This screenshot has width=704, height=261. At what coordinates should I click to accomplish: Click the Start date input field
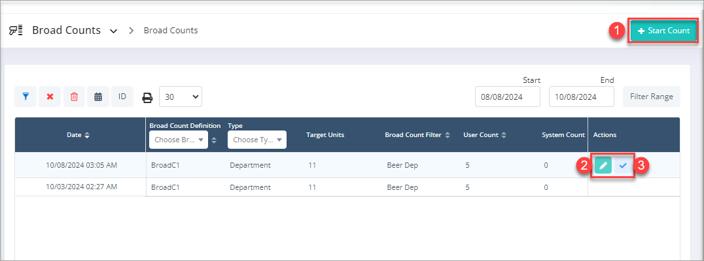pos(507,97)
